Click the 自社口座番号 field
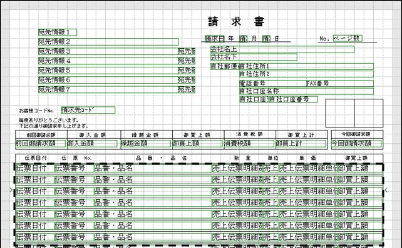The image size is (402, 248). tap(293, 99)
